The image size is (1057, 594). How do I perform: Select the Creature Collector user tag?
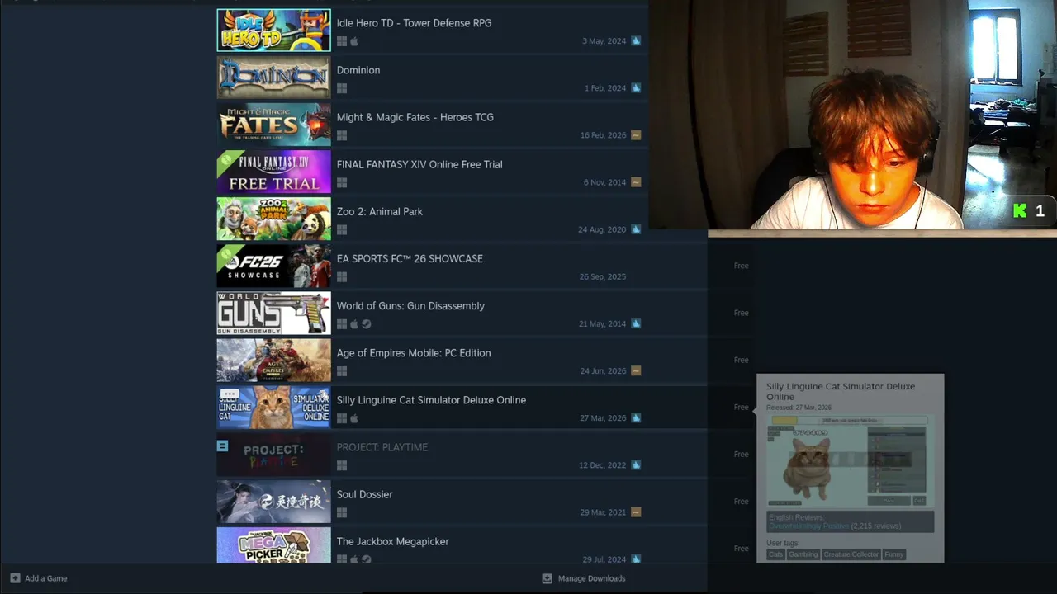pos(851,554)
